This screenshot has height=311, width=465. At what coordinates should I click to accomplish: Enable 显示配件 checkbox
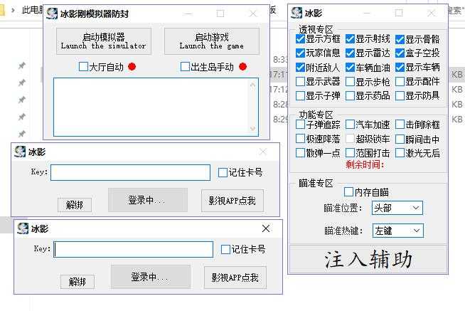click(x=400, y=81)
